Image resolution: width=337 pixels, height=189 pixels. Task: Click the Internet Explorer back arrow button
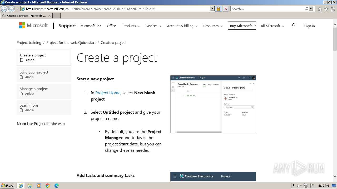point(4,9)
